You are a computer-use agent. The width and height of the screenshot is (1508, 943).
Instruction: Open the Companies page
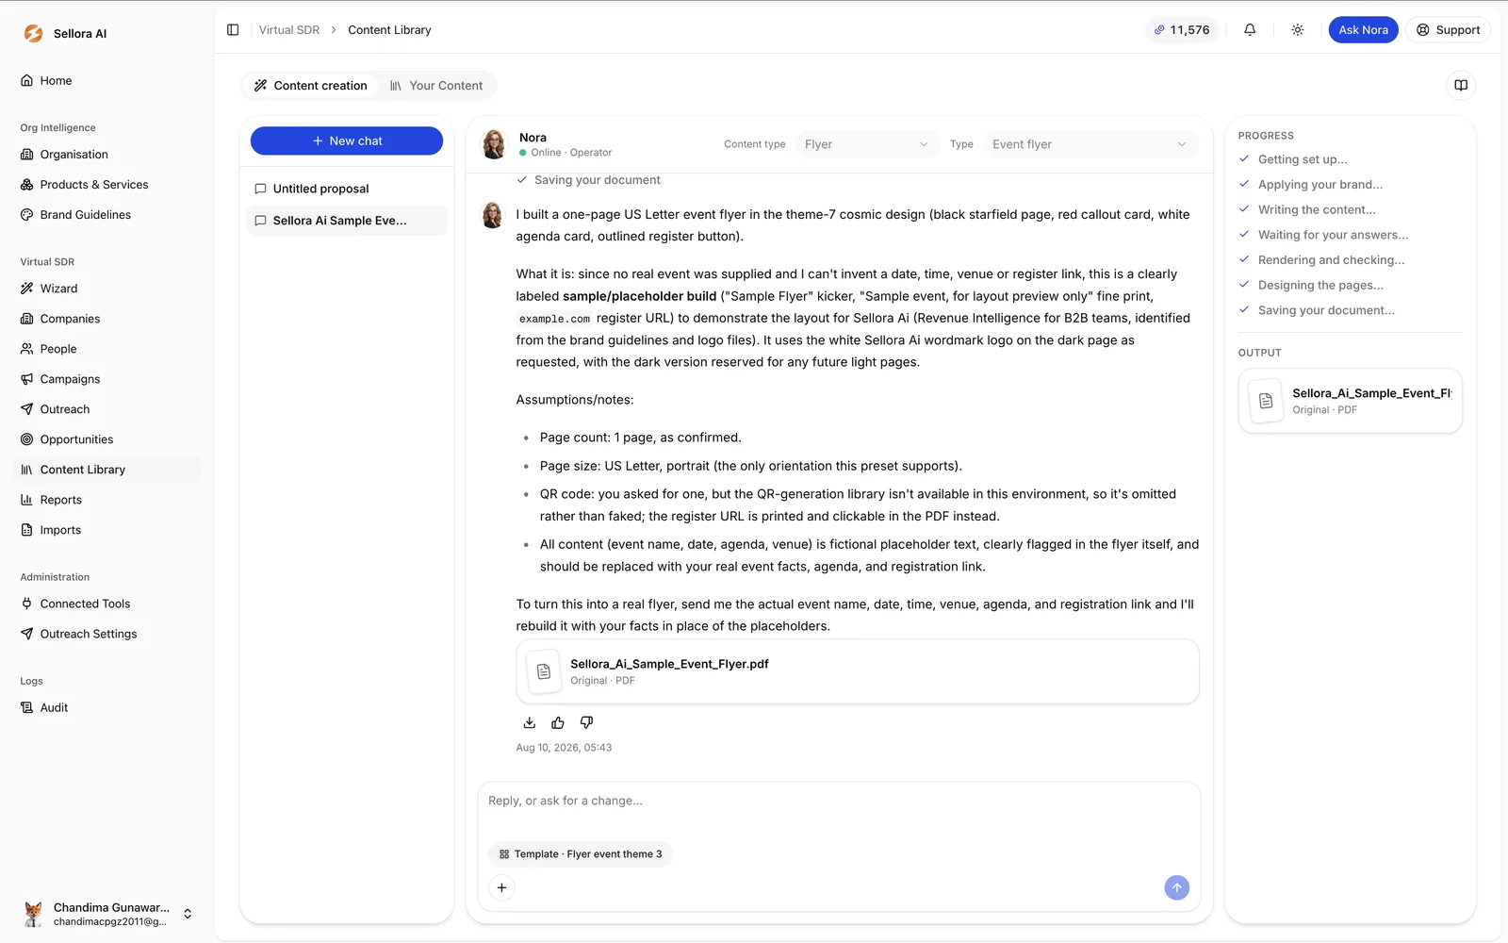107,319
